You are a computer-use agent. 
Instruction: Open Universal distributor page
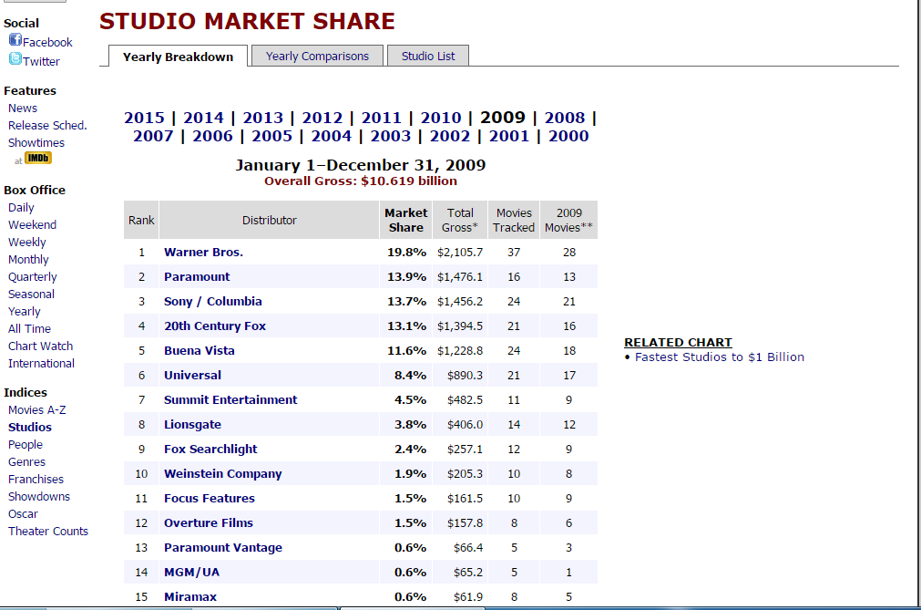click(x=192, y=375)
